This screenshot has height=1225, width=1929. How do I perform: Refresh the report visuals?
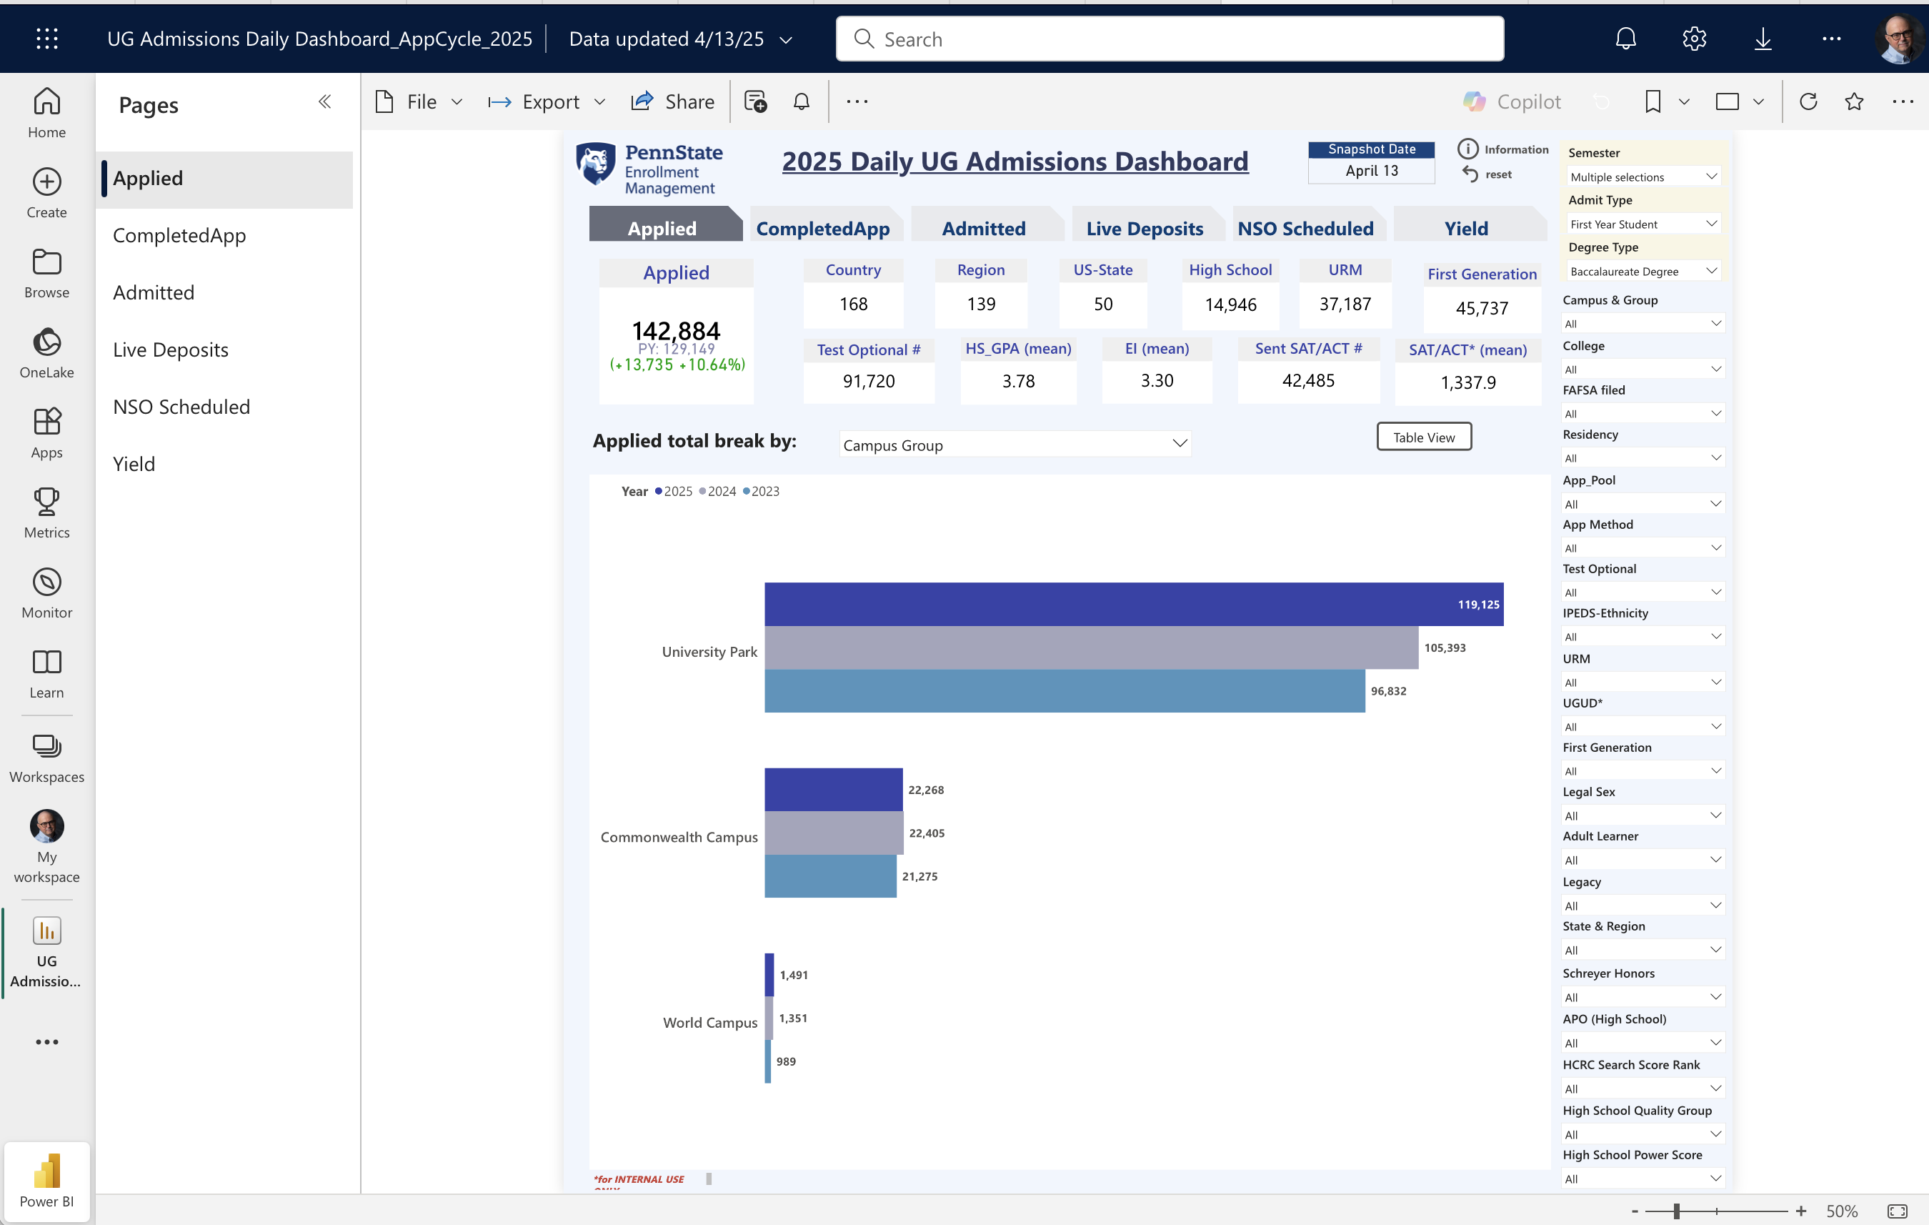coord(1808,101)
